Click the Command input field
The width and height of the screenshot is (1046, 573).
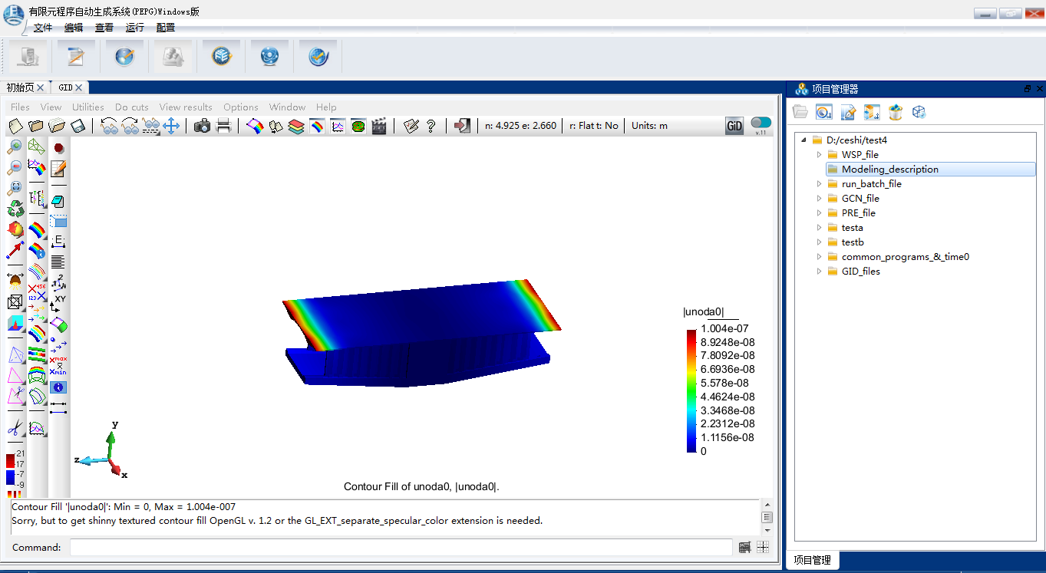(401, 547)
